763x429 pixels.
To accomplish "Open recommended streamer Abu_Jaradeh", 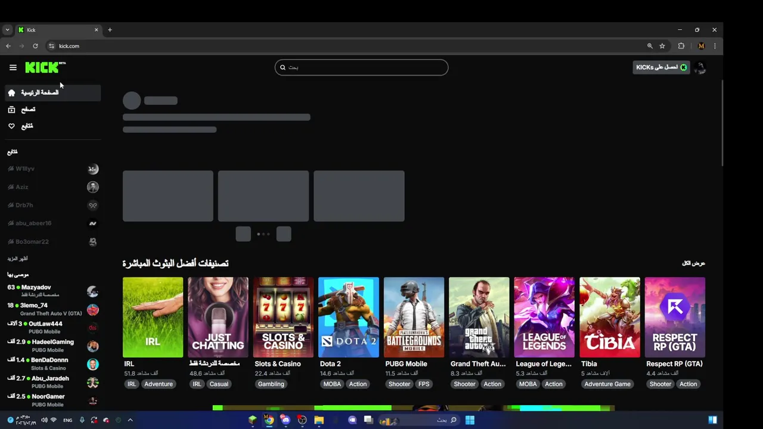I will click(x=53, y=382).
